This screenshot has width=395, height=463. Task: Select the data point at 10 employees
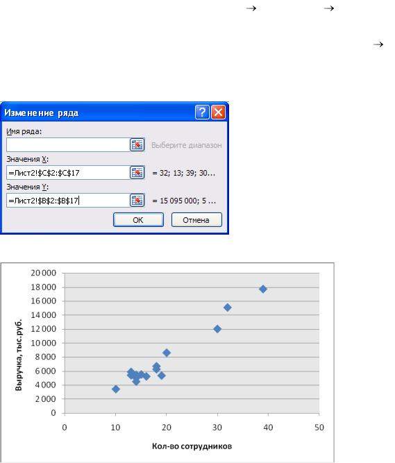(x=116, y=389)
